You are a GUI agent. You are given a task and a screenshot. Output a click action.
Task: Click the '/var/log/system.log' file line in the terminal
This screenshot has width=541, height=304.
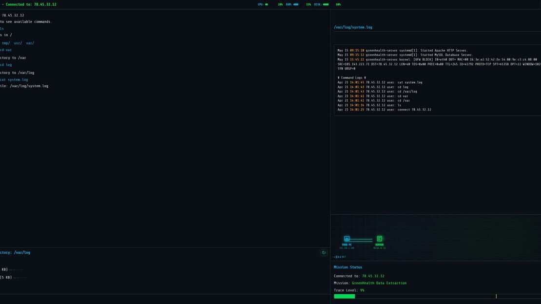[x=24, y=86]
